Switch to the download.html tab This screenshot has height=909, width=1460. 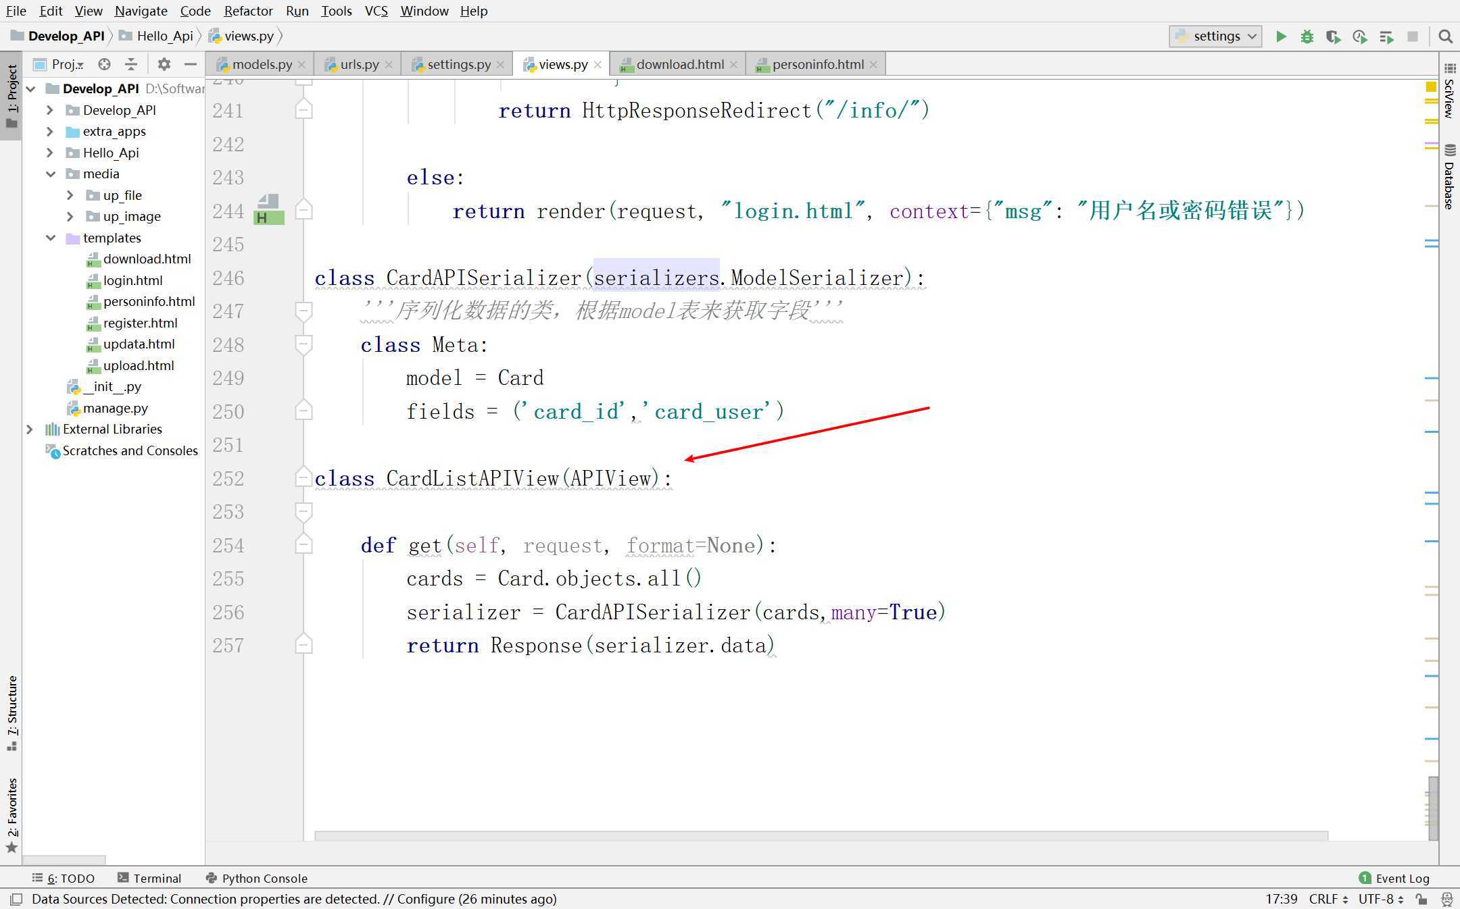point(679,64)
